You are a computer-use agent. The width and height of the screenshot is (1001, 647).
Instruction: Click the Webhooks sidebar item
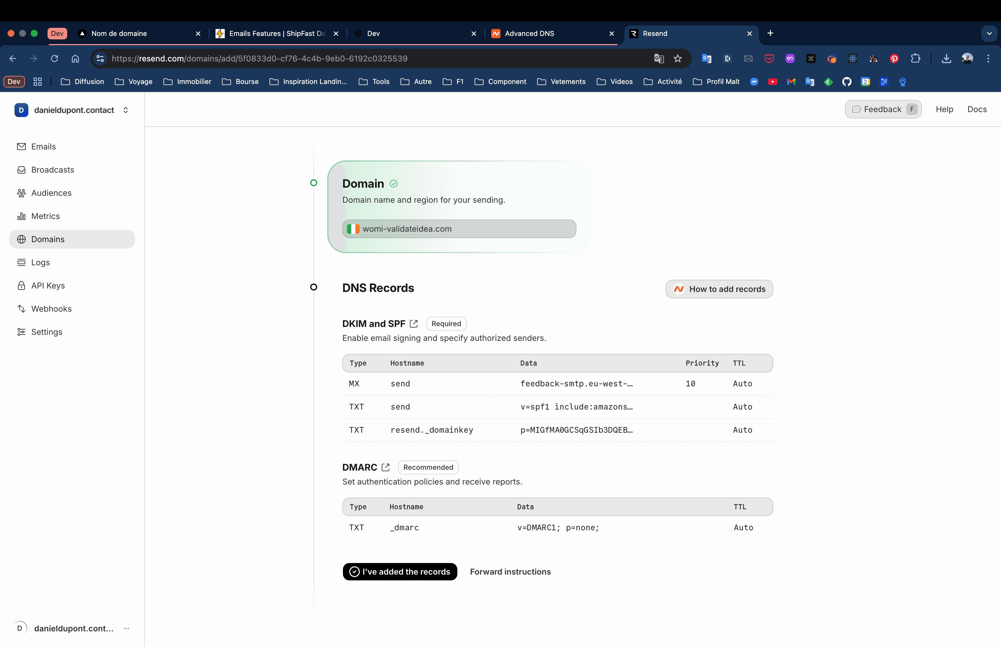[51, 309]
